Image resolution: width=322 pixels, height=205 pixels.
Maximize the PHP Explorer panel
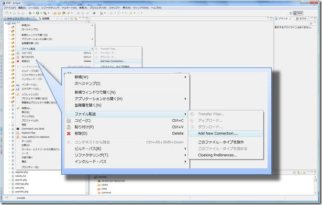pos(87,18)
